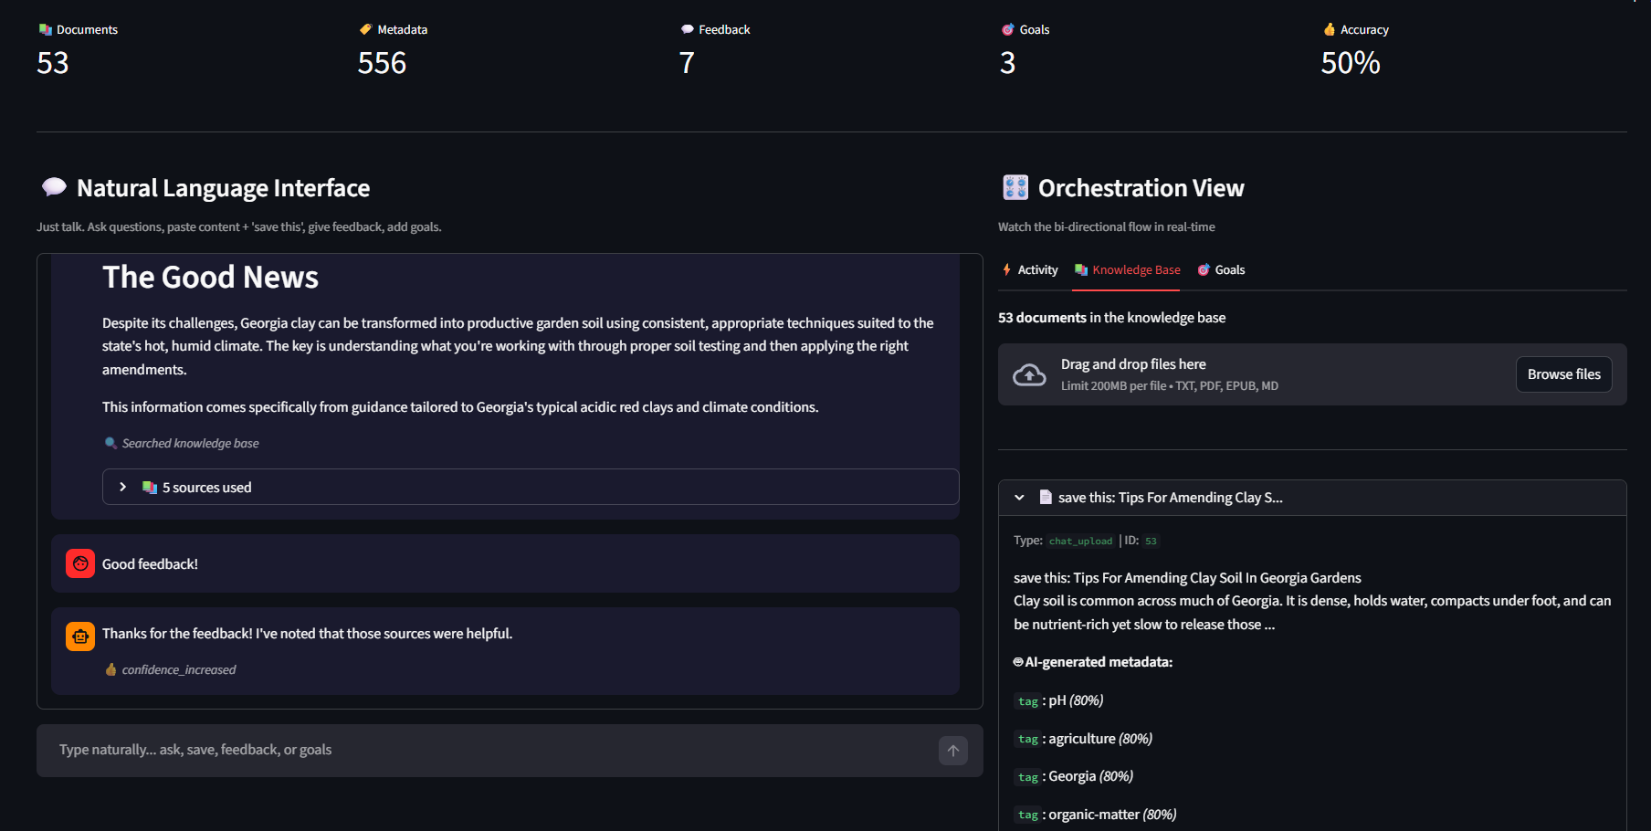Click the robot assistant avatar next to feedback reply
Viewport: 1651px width, 831px height.
(x=79, y=636)
